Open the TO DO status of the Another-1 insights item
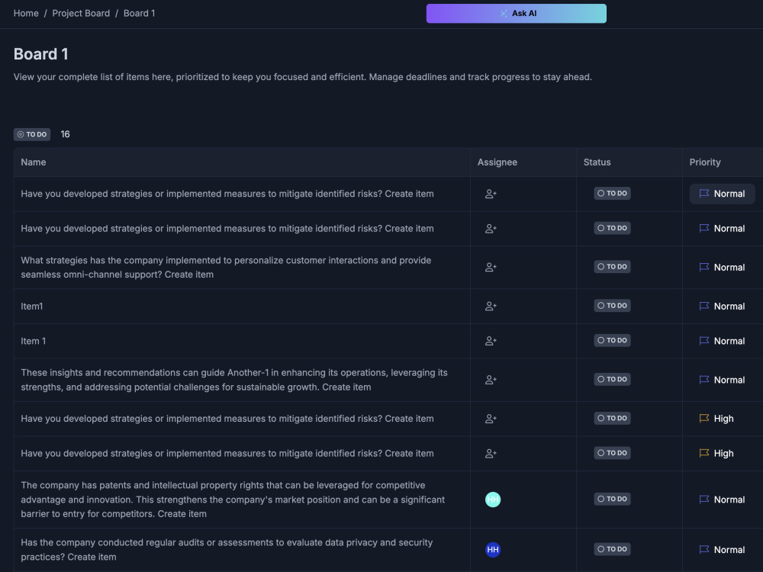The width and height of the screenshot is (763, 572). [x=612, y=379]
